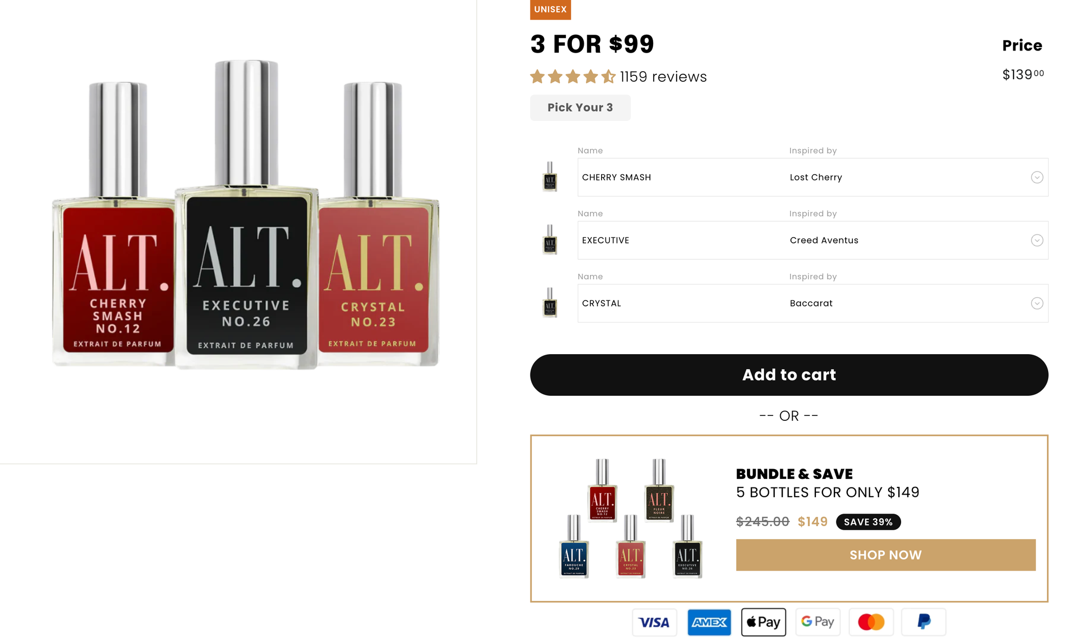This screenshot has width=1085, height=641.
Task: Click the five-bottle bundle image
Action: 630,518
